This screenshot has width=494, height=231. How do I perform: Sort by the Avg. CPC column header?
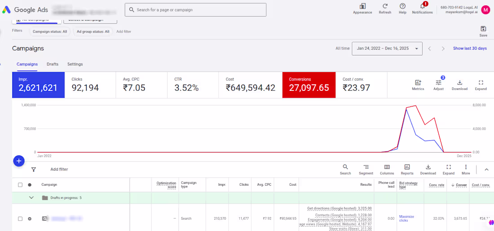(265, 185)
